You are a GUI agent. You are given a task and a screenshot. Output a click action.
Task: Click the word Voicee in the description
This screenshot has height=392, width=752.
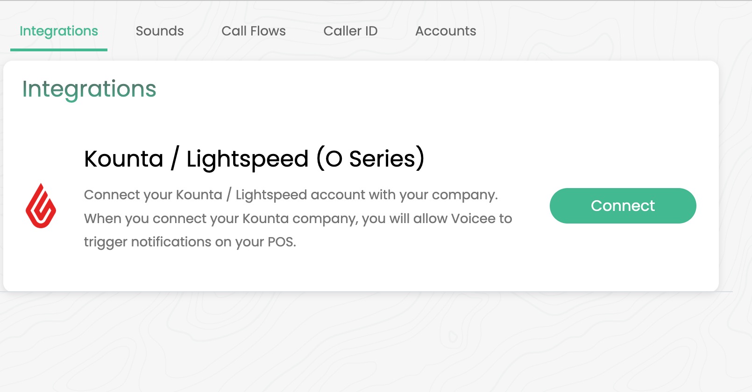click(473, 218)
